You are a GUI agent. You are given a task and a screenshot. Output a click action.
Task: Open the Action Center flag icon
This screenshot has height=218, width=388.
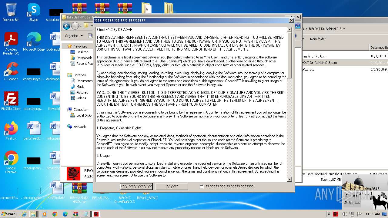point(359,214)
